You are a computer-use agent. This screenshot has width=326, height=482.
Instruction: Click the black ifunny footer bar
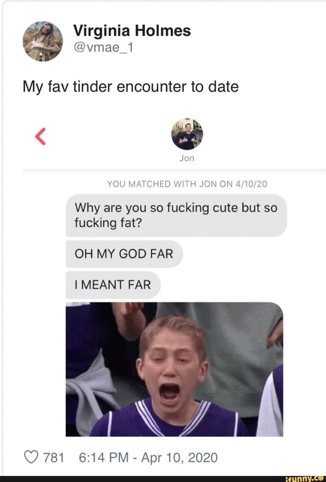163,479
